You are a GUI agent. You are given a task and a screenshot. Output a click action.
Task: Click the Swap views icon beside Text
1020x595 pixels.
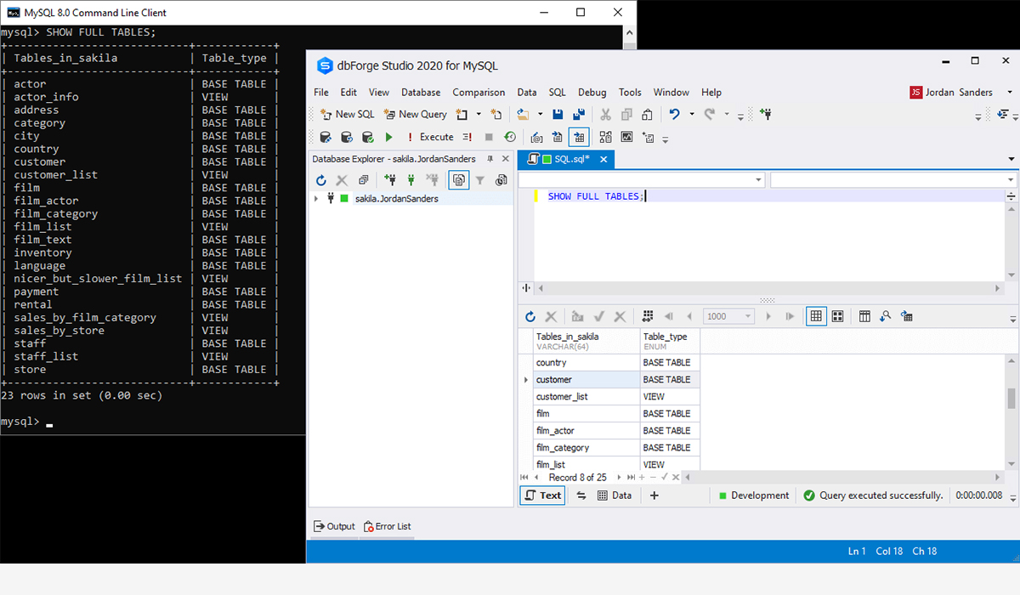(x=581, y=496)
